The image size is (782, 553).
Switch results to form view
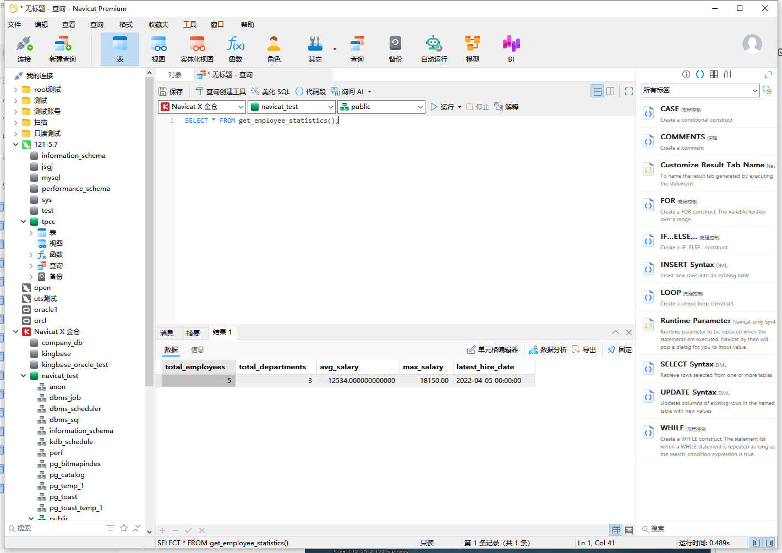click(629, 530)
